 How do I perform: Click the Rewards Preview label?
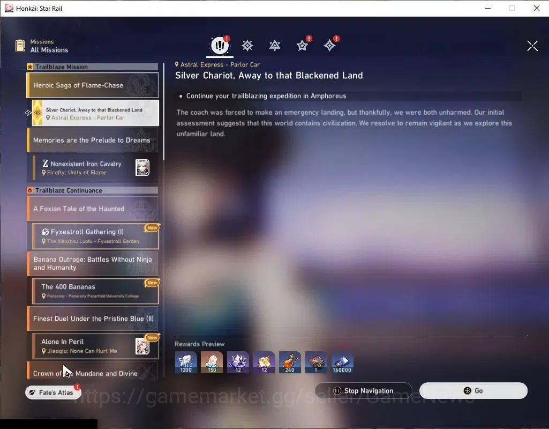click(x=200, y=344)
